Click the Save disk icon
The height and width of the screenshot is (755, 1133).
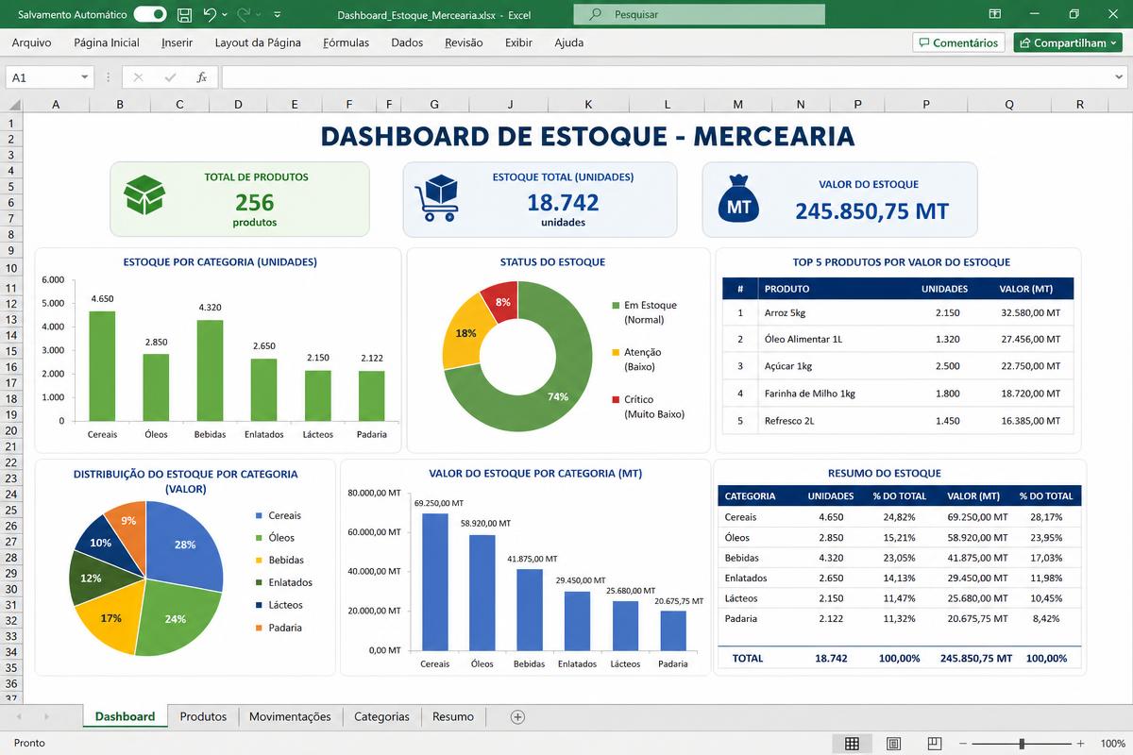click(x=185, y=15)
